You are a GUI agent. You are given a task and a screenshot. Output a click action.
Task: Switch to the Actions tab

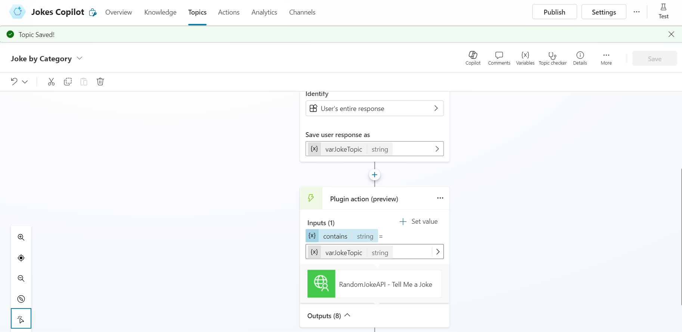(x=229, y=12)
